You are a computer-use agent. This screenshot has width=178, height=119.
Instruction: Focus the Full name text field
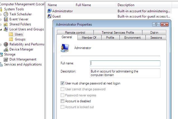coord(125,64)
